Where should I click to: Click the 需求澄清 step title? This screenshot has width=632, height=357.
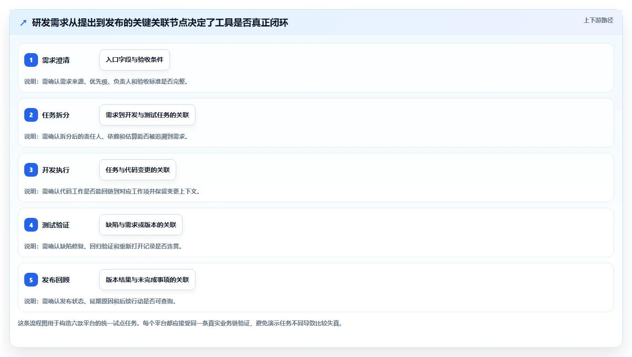tap(56, 60)
